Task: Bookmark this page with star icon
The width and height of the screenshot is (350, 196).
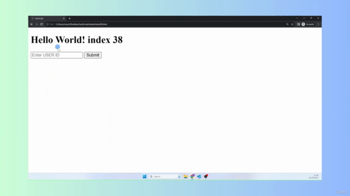Action: [x=292, y=24]
